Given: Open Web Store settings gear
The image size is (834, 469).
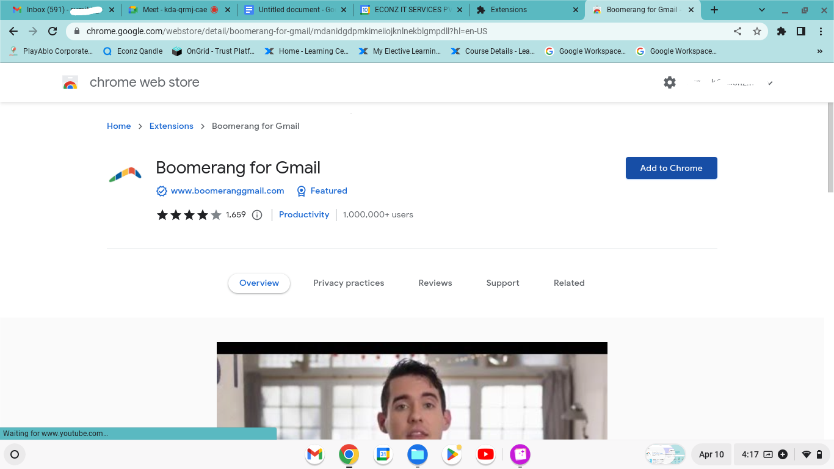Looking at the screenshot, I should point(670,82).
